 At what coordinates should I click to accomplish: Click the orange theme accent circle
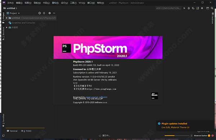tap(209, 136)
